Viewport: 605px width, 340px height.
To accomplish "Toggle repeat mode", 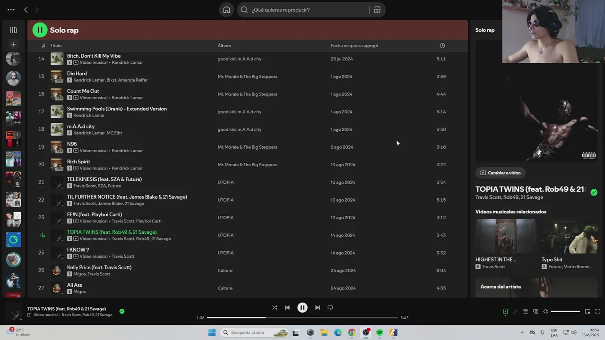I will [x=330, y=307].
